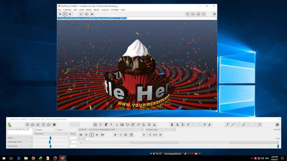Adjust the third property slider
The image size is (287, 161).
pyautogui.click(x=50, y=146)
